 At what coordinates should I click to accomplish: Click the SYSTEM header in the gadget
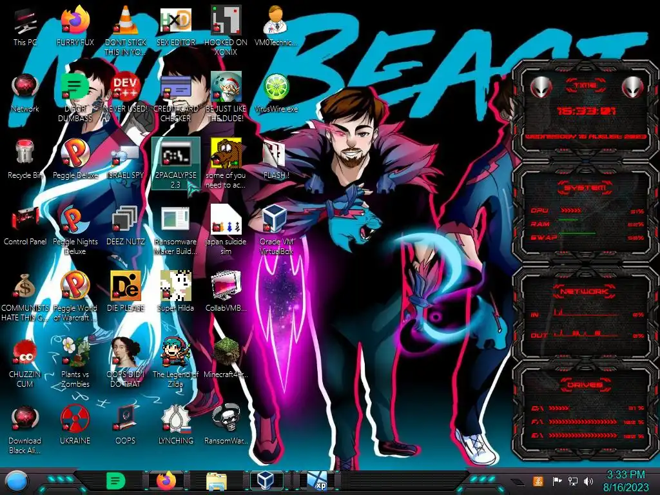pyautogui.click(x=585, y=188)
